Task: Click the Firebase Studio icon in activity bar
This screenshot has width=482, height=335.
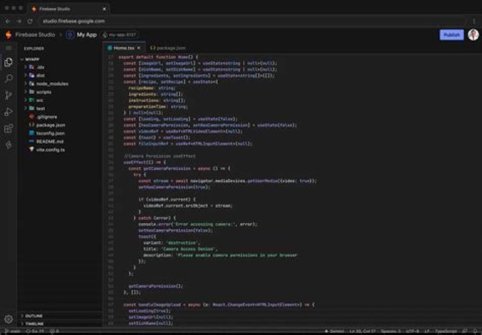Action: [x=9, y=145]
